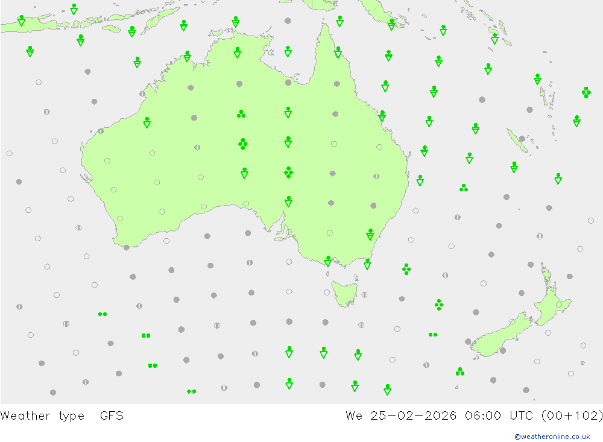Click the shower symbol on Cape York Peninsula
The height and width of the screenshot is (442, 603).
[x=338, y=52]
